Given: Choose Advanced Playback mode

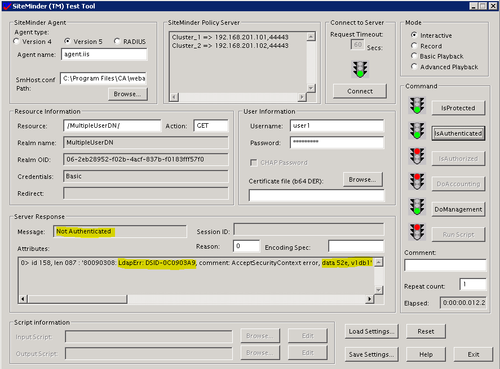Looking at the screenshot, I should pyautogui.click(x=414, y=67).
